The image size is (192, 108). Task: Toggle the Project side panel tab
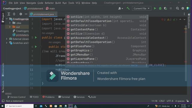pos(3,18)
